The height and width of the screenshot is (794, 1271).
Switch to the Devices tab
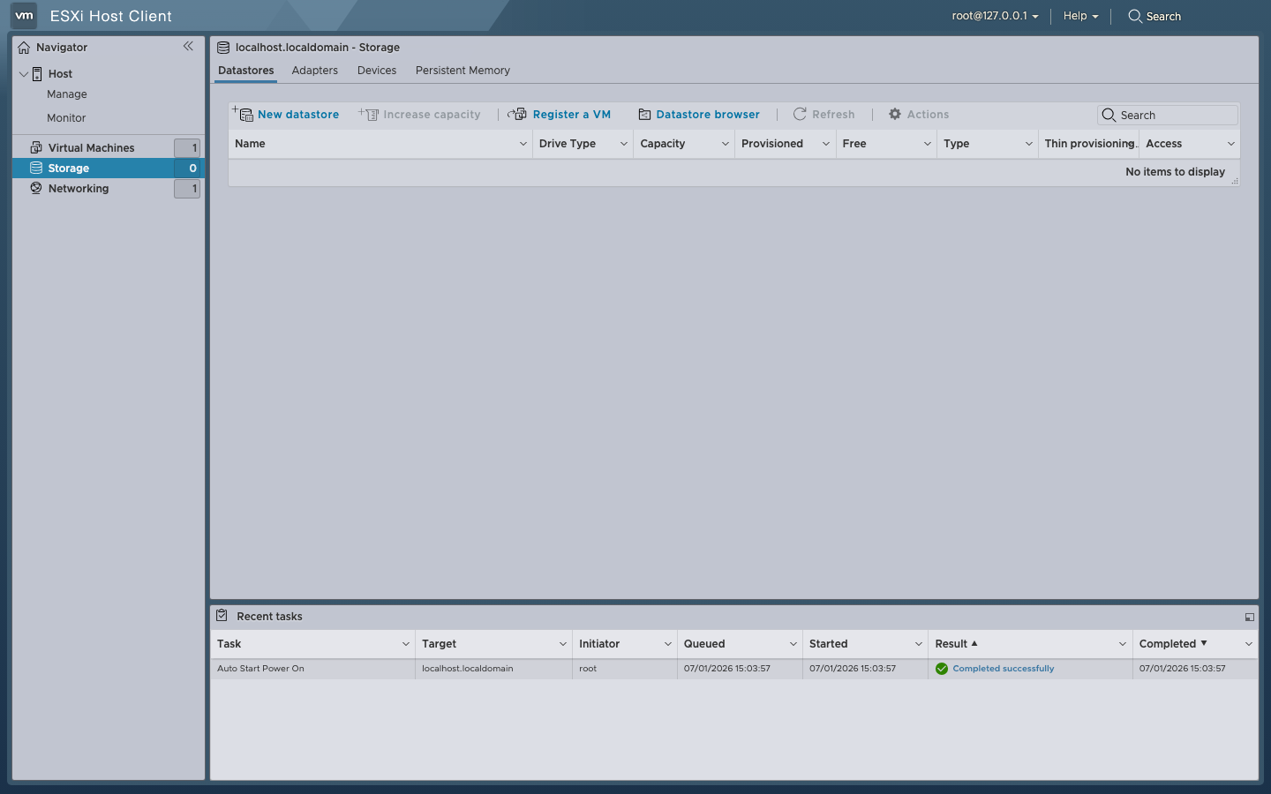pyautogui.click(x=377, y=71)
